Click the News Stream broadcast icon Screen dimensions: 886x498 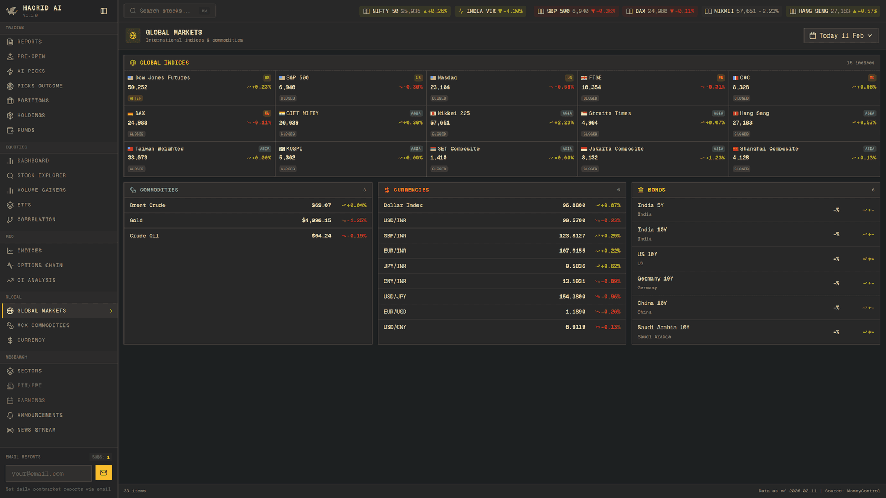pyautogui.click(x=10, y=430)
